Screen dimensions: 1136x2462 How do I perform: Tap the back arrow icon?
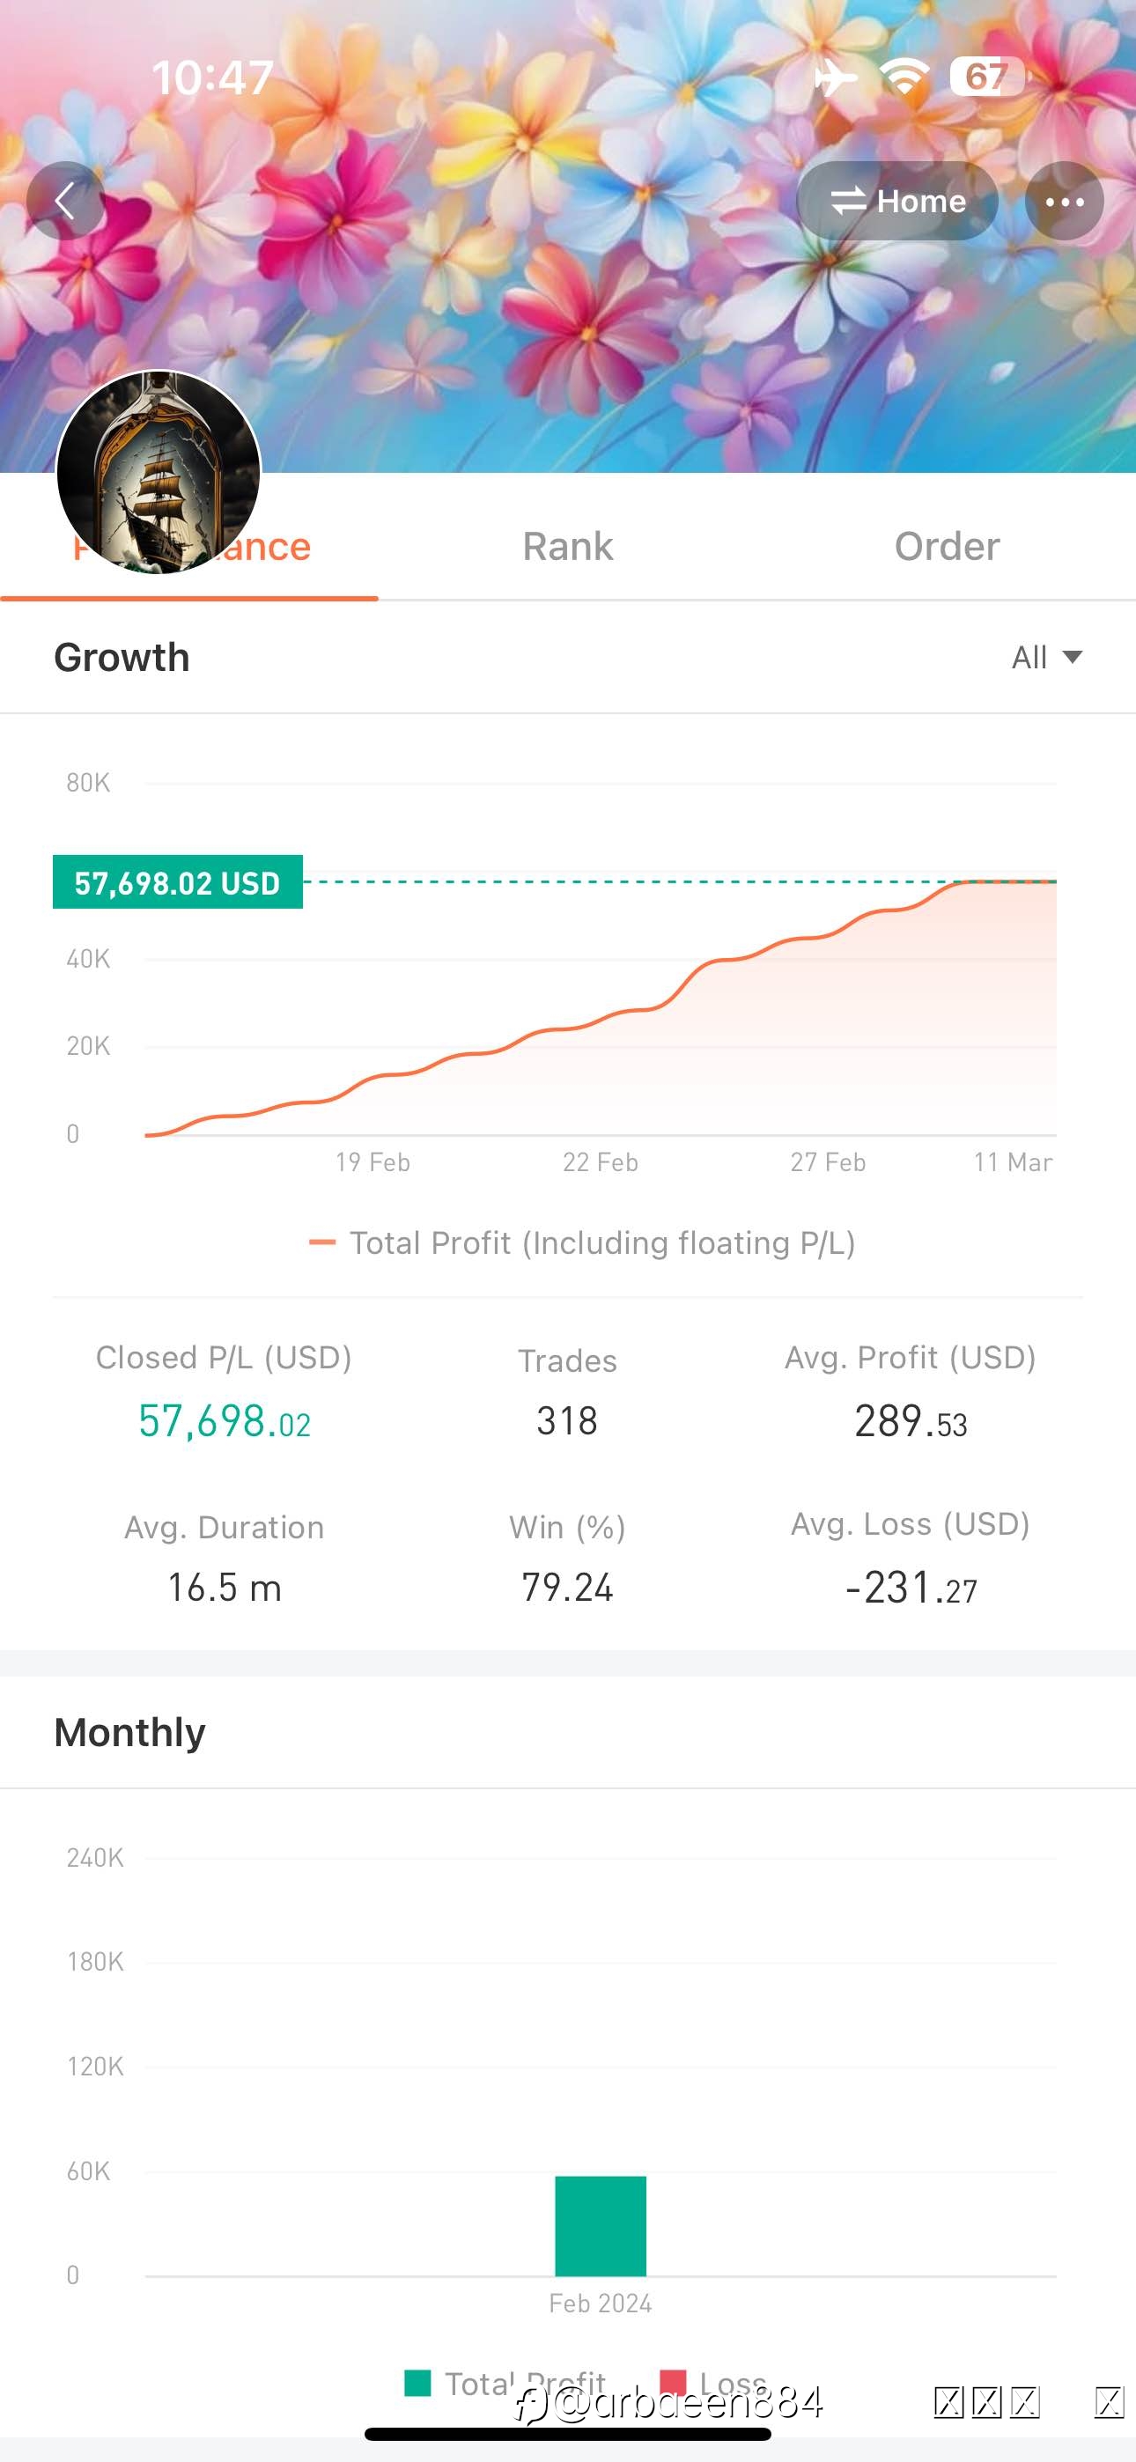click(x=65, y=201)
